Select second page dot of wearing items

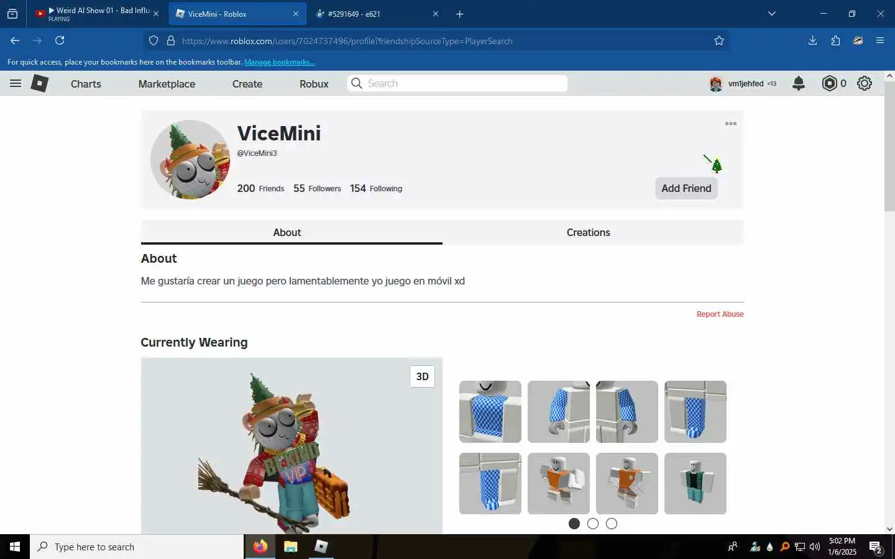pyautogui.click(x=593, y=524)
